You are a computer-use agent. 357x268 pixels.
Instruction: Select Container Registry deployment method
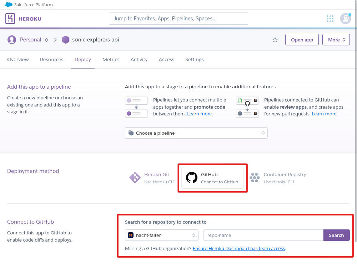pyautogui.click(x=278, y=178)
